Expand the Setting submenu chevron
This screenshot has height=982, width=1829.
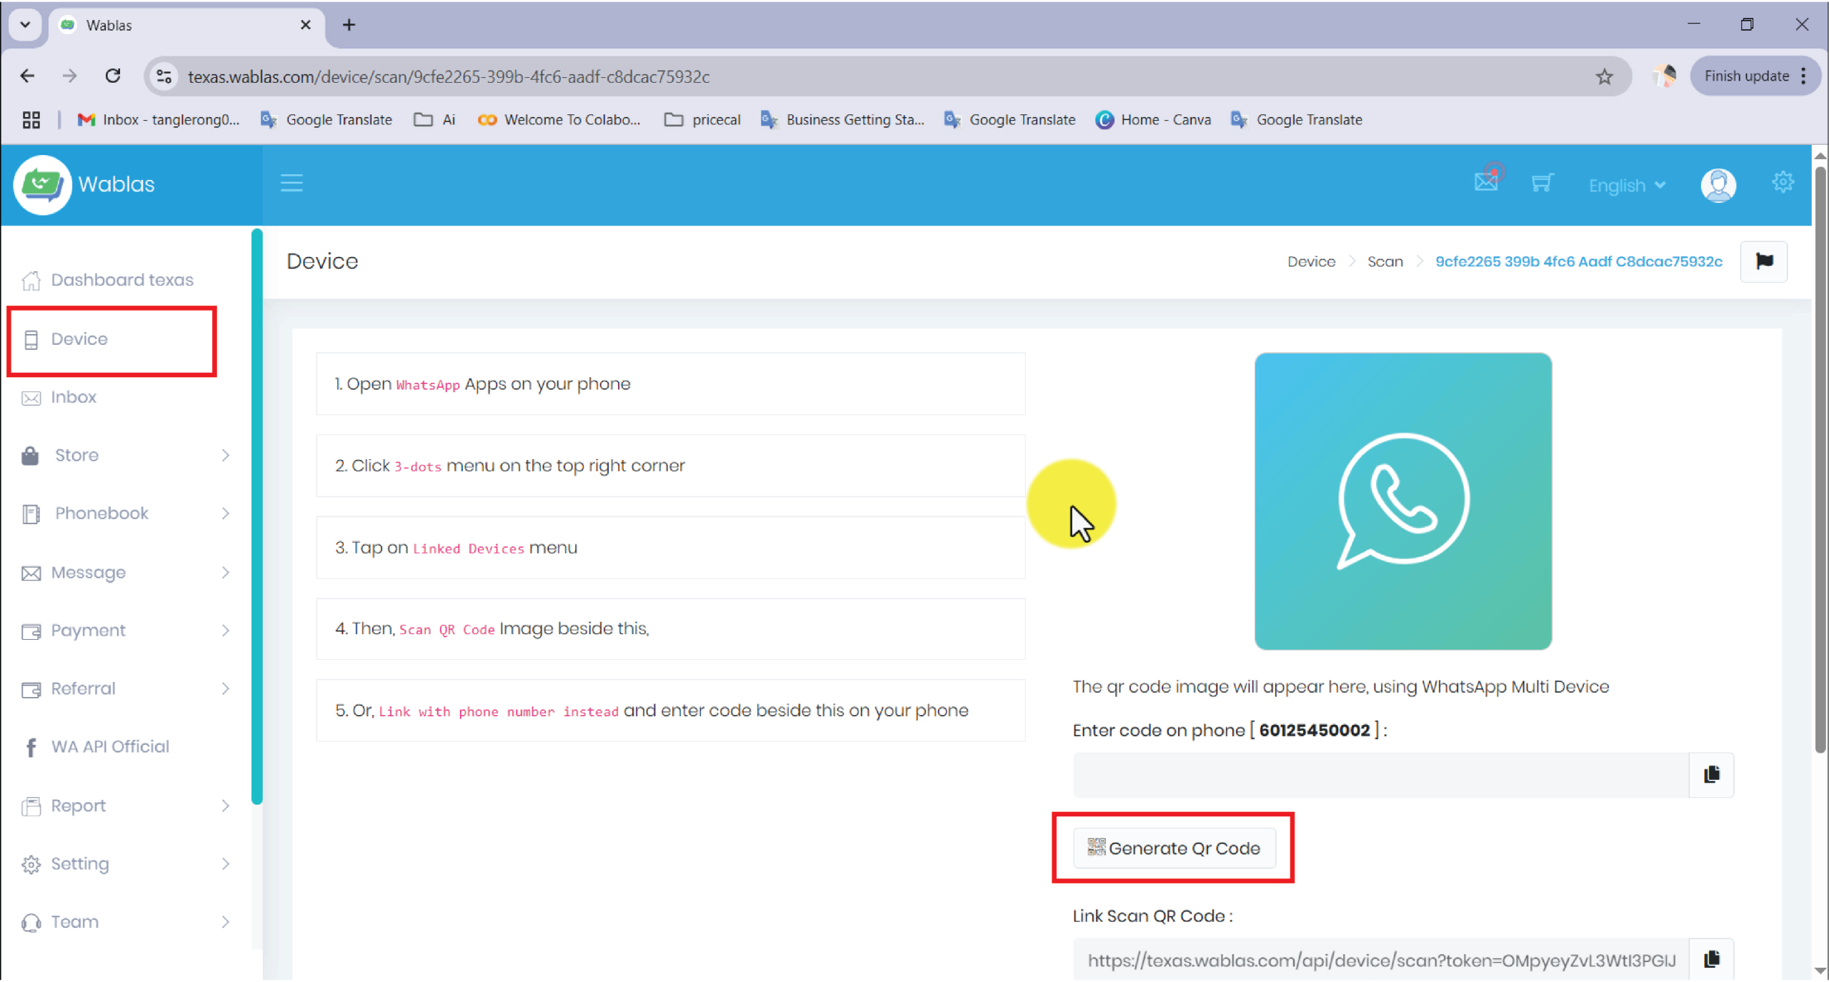(x=225, y=864)
